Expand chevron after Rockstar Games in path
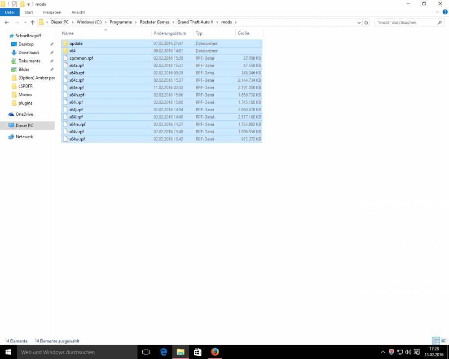The width and height of the screenshot is (449, 359). click(x=173, y=22)
